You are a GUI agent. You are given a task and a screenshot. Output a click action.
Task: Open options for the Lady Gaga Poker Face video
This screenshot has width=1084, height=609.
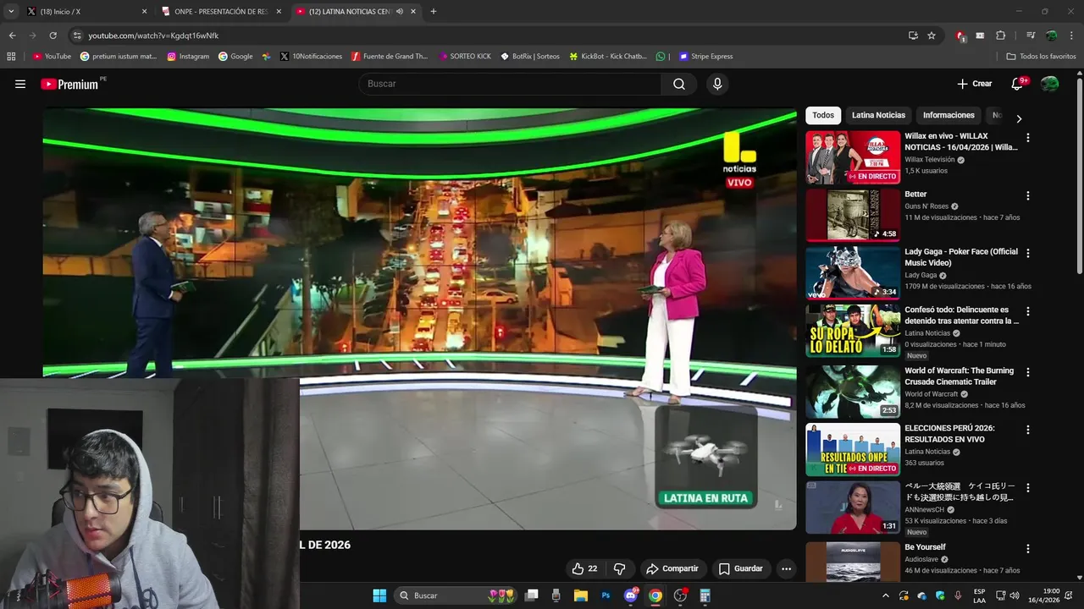click(x=1028, y=253)
